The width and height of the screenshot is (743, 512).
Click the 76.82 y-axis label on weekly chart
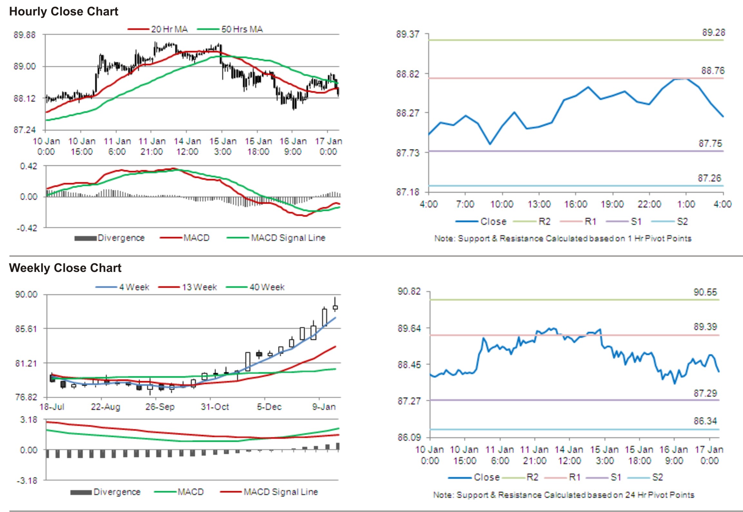[26, 397]
